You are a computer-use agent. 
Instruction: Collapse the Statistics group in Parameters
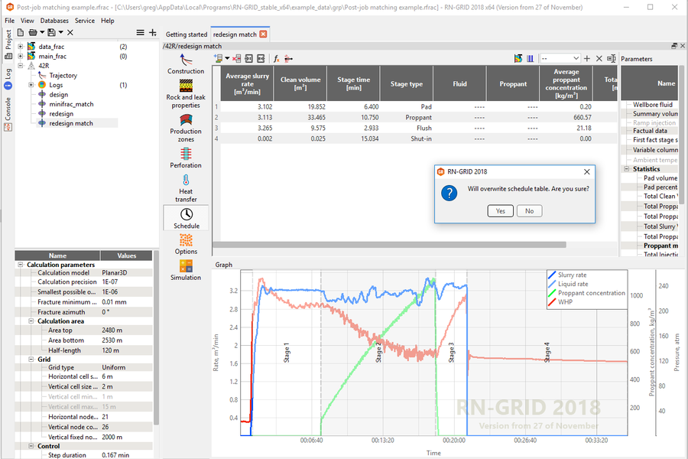(627, 169)
